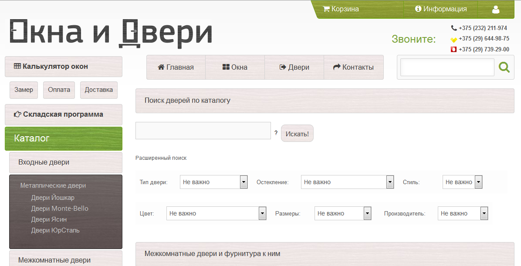Open the Складская программа button
This screenshot has width=521, height=266.
click(x=64, y=114)
